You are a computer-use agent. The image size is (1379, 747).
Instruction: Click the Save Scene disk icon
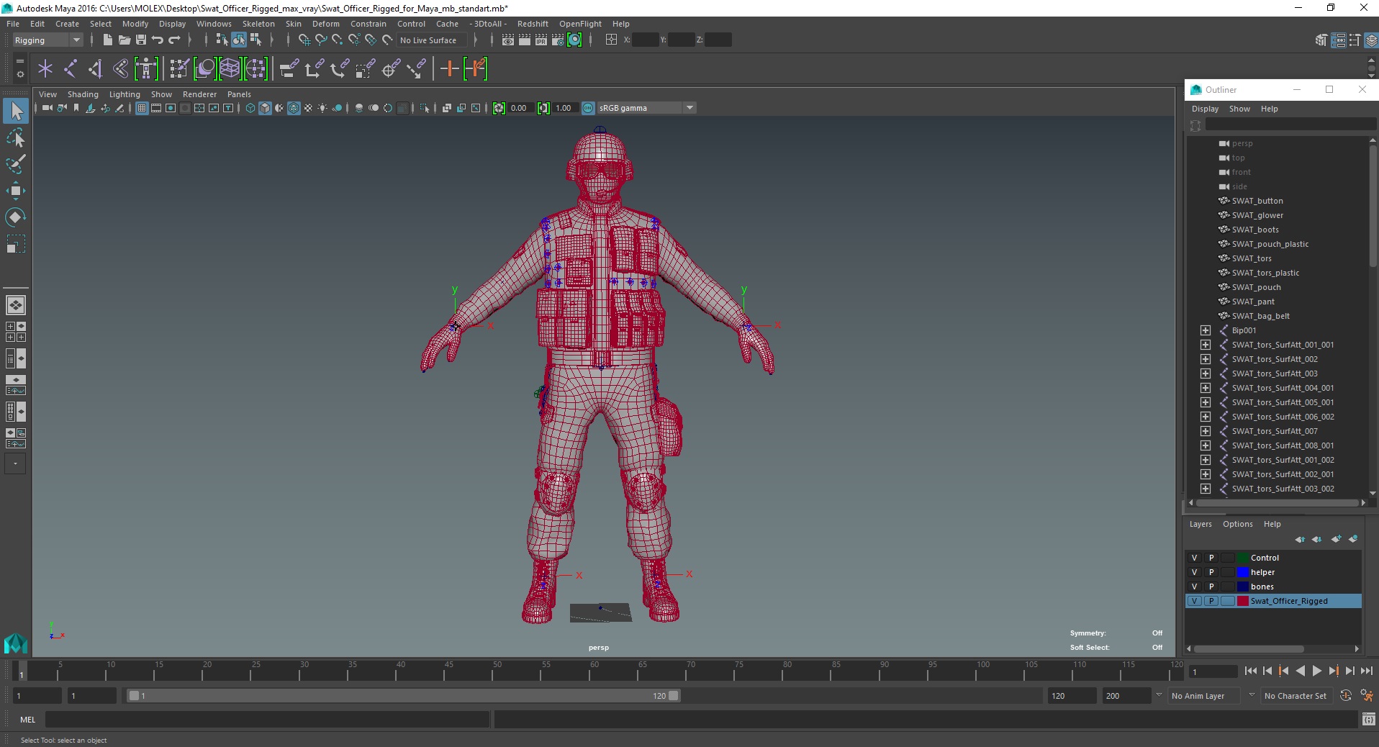tap(141, 40)
